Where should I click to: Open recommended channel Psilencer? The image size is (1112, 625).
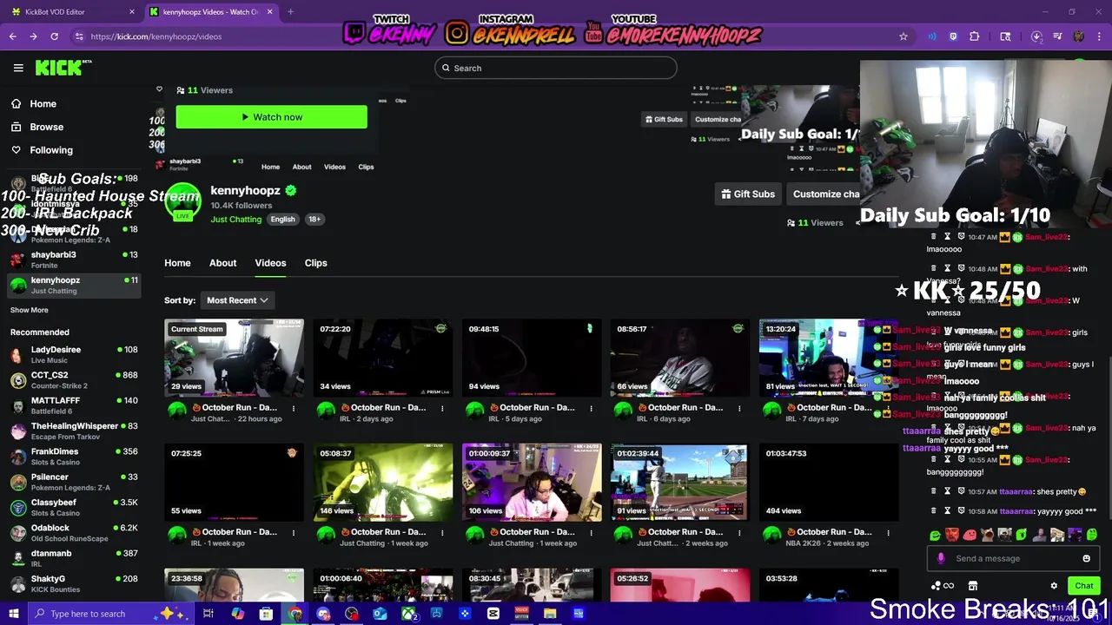click(x=74, y=482)
